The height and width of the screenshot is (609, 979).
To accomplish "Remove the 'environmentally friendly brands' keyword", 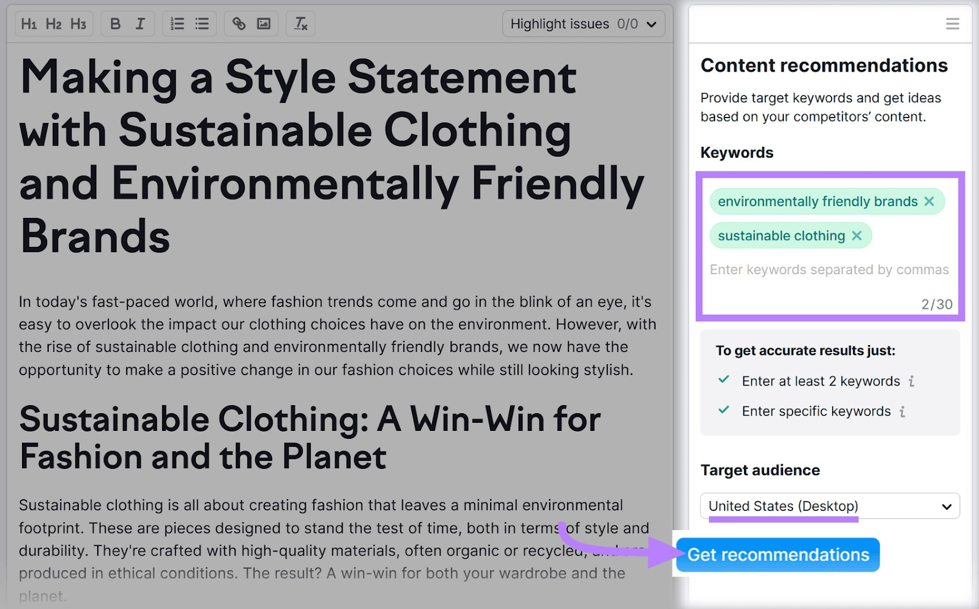I will (929, 201).
